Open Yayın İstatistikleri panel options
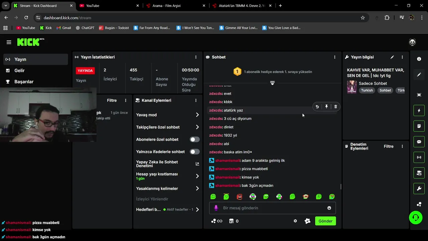Image resolution: width=428 pixels, height=241 pixels. (196, 57)
